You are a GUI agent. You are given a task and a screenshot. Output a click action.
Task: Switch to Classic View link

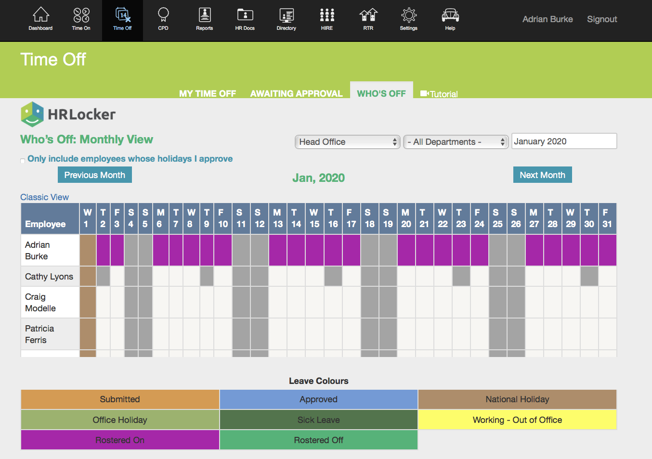click(44, 197)
